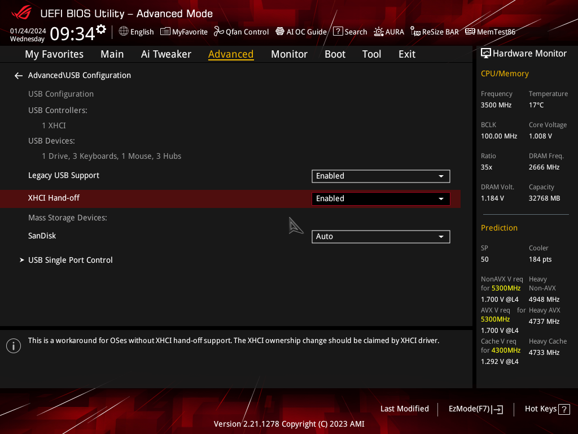This screenshot has height=434, width=578.
Task: Switch to the Boot tab
Action: (335, 54)
